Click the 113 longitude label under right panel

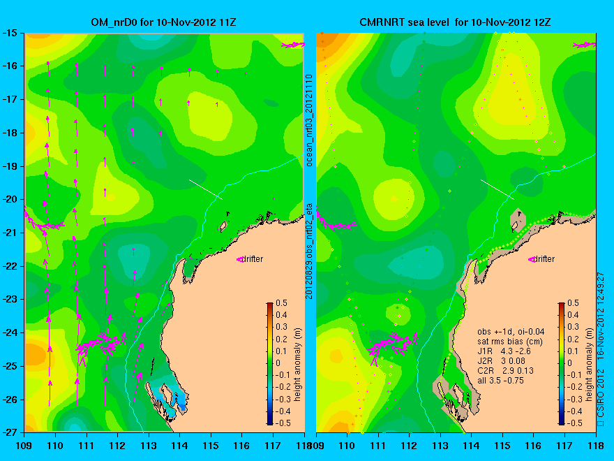tap(440, 446)
